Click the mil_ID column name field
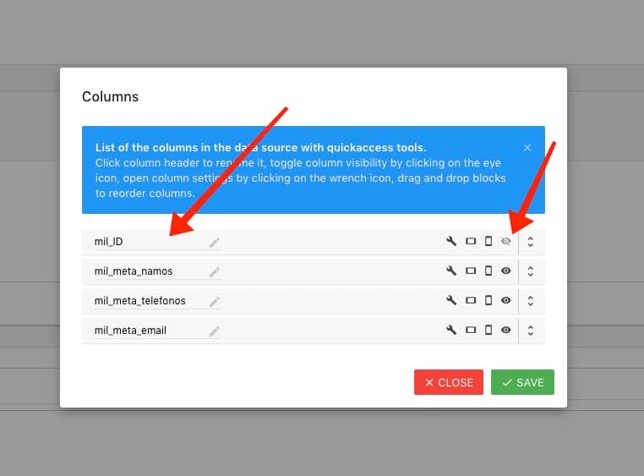Viewport: 644px width, 476px height. tap(148, 242)
